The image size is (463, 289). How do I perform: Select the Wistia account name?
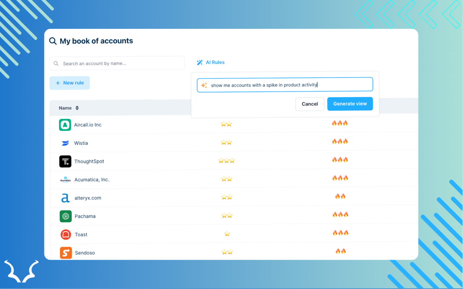point(81,143)
